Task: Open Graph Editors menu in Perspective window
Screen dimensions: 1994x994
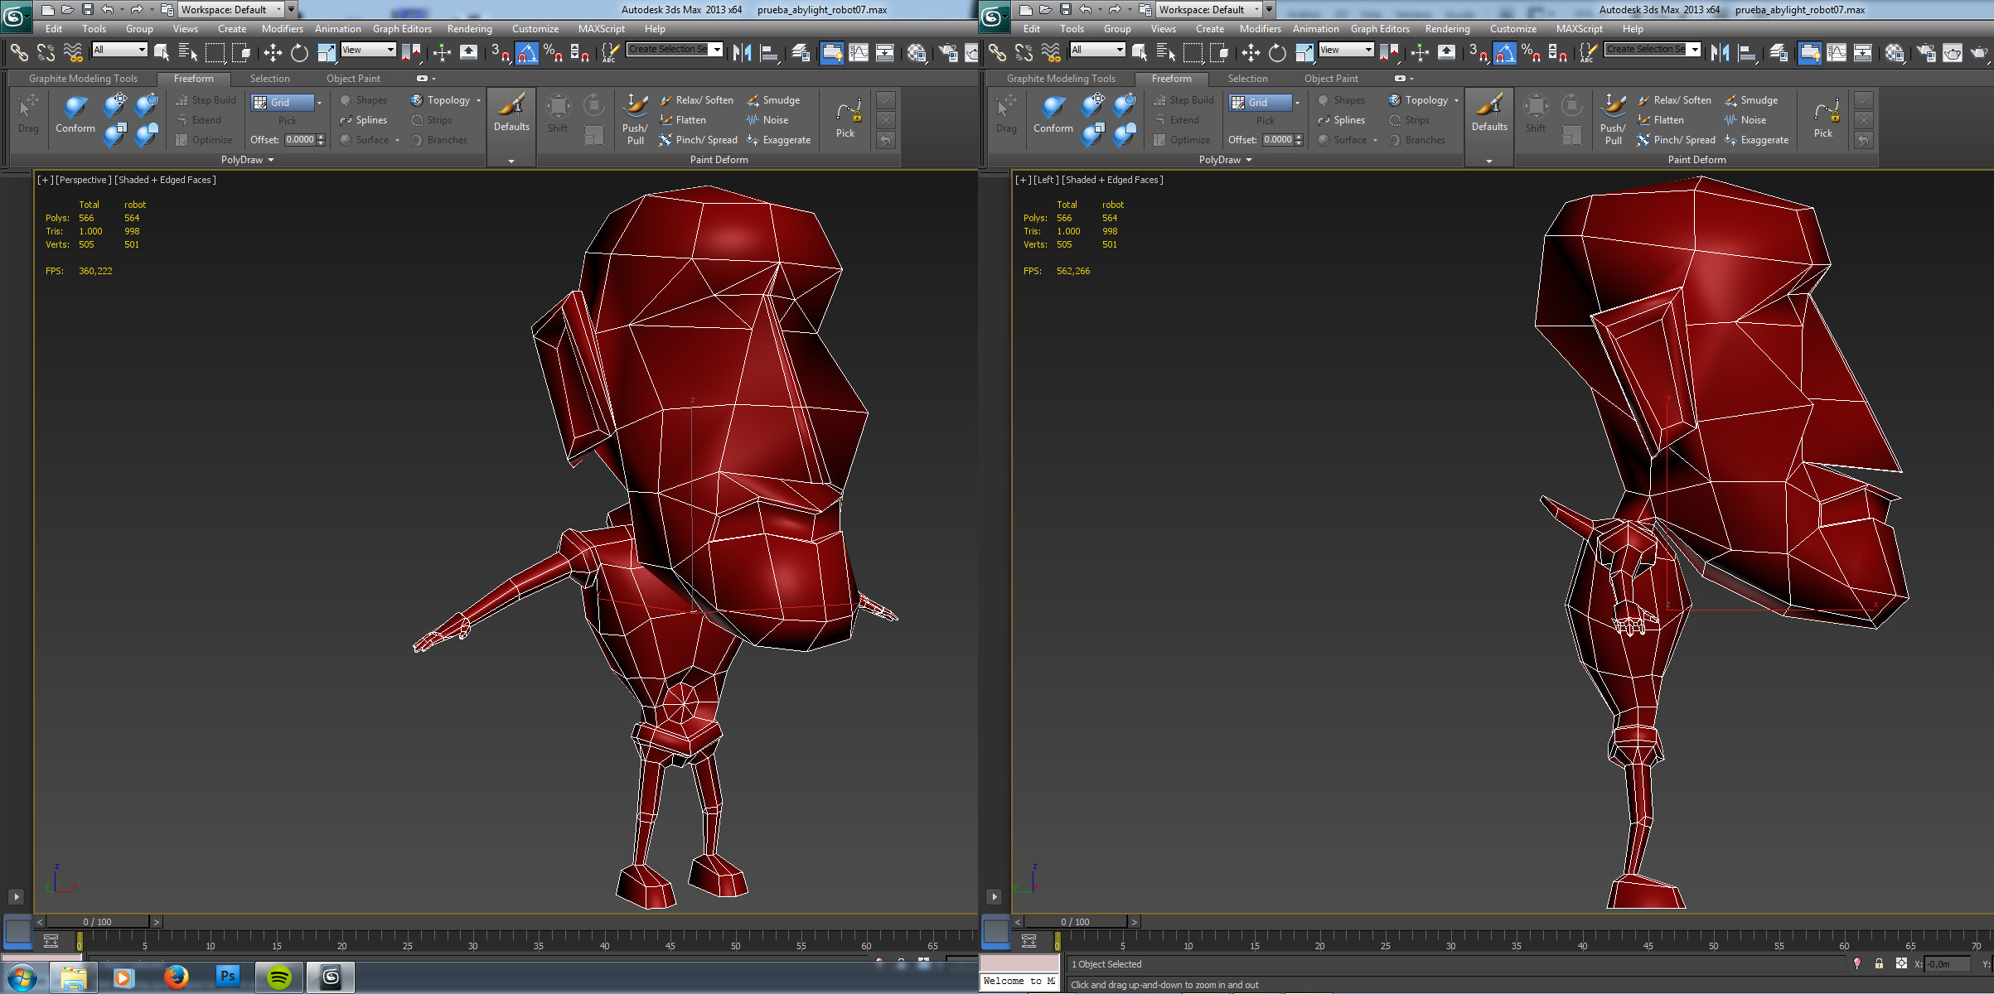Action: (x=402, y=29)
